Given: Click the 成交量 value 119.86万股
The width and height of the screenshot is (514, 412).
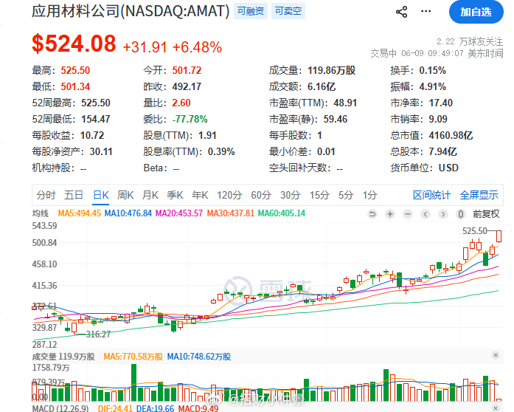Looking at the screenshot, I should (x=331, y=70).
